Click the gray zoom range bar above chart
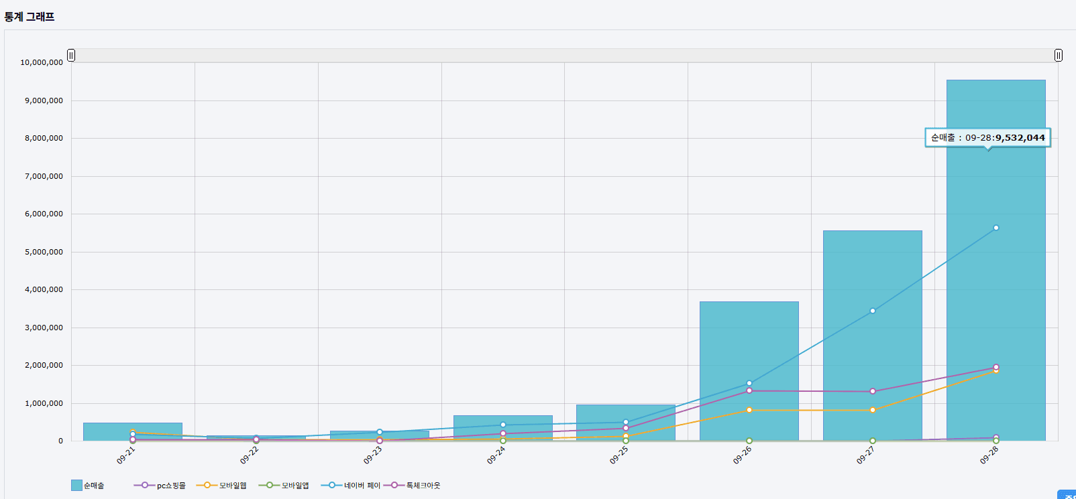1076x499 pixels. click(x=564, y=55)
